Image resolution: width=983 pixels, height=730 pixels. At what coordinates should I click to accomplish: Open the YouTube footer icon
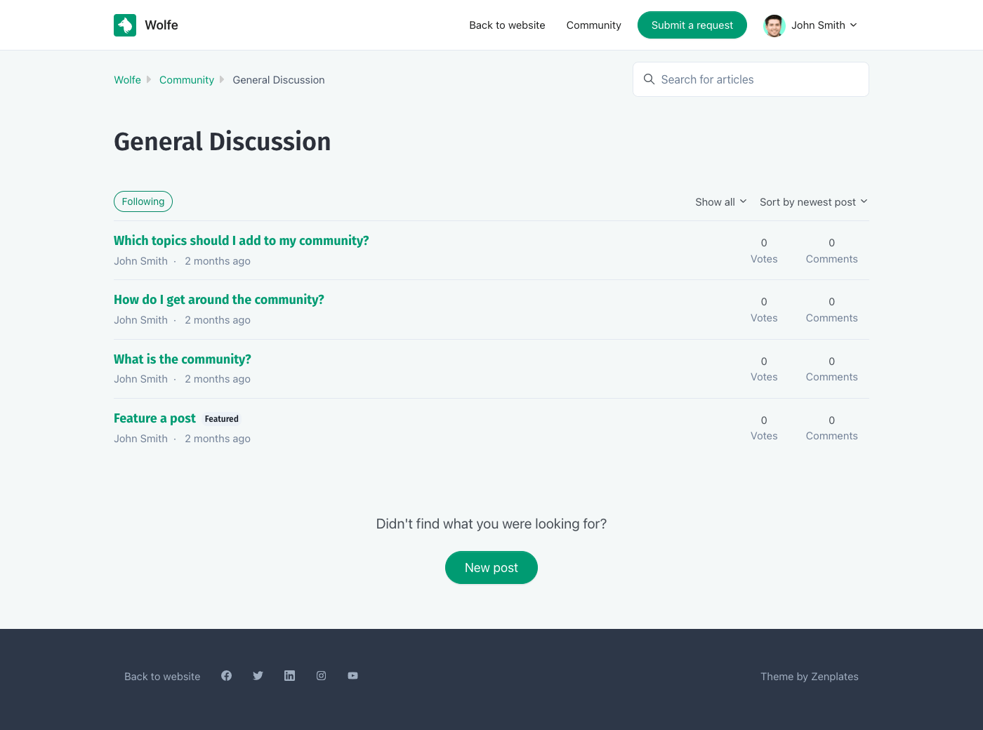(352, 676)
